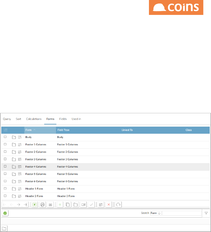Go to next page of records
The image size is (211, 232).
pyautogui.click(x=18, y=205)
